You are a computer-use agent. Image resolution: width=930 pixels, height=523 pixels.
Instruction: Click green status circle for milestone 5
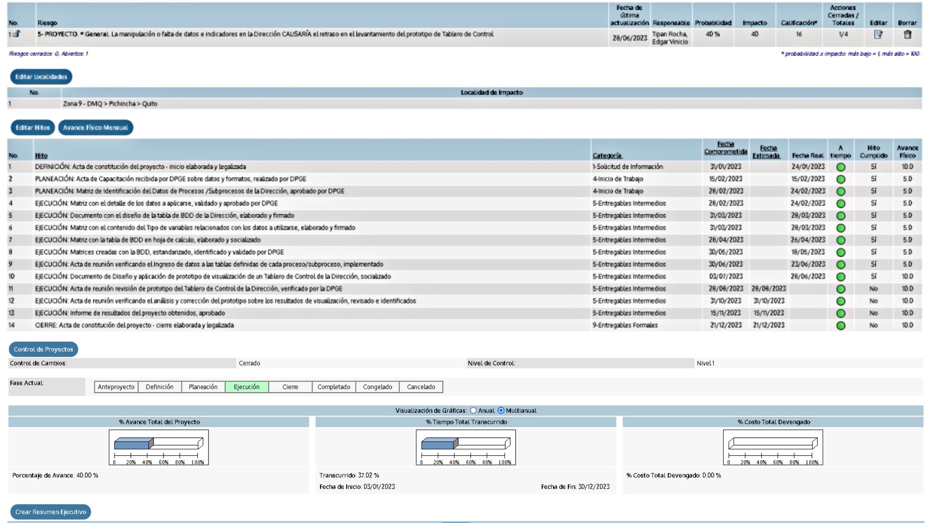click(840, 216)
